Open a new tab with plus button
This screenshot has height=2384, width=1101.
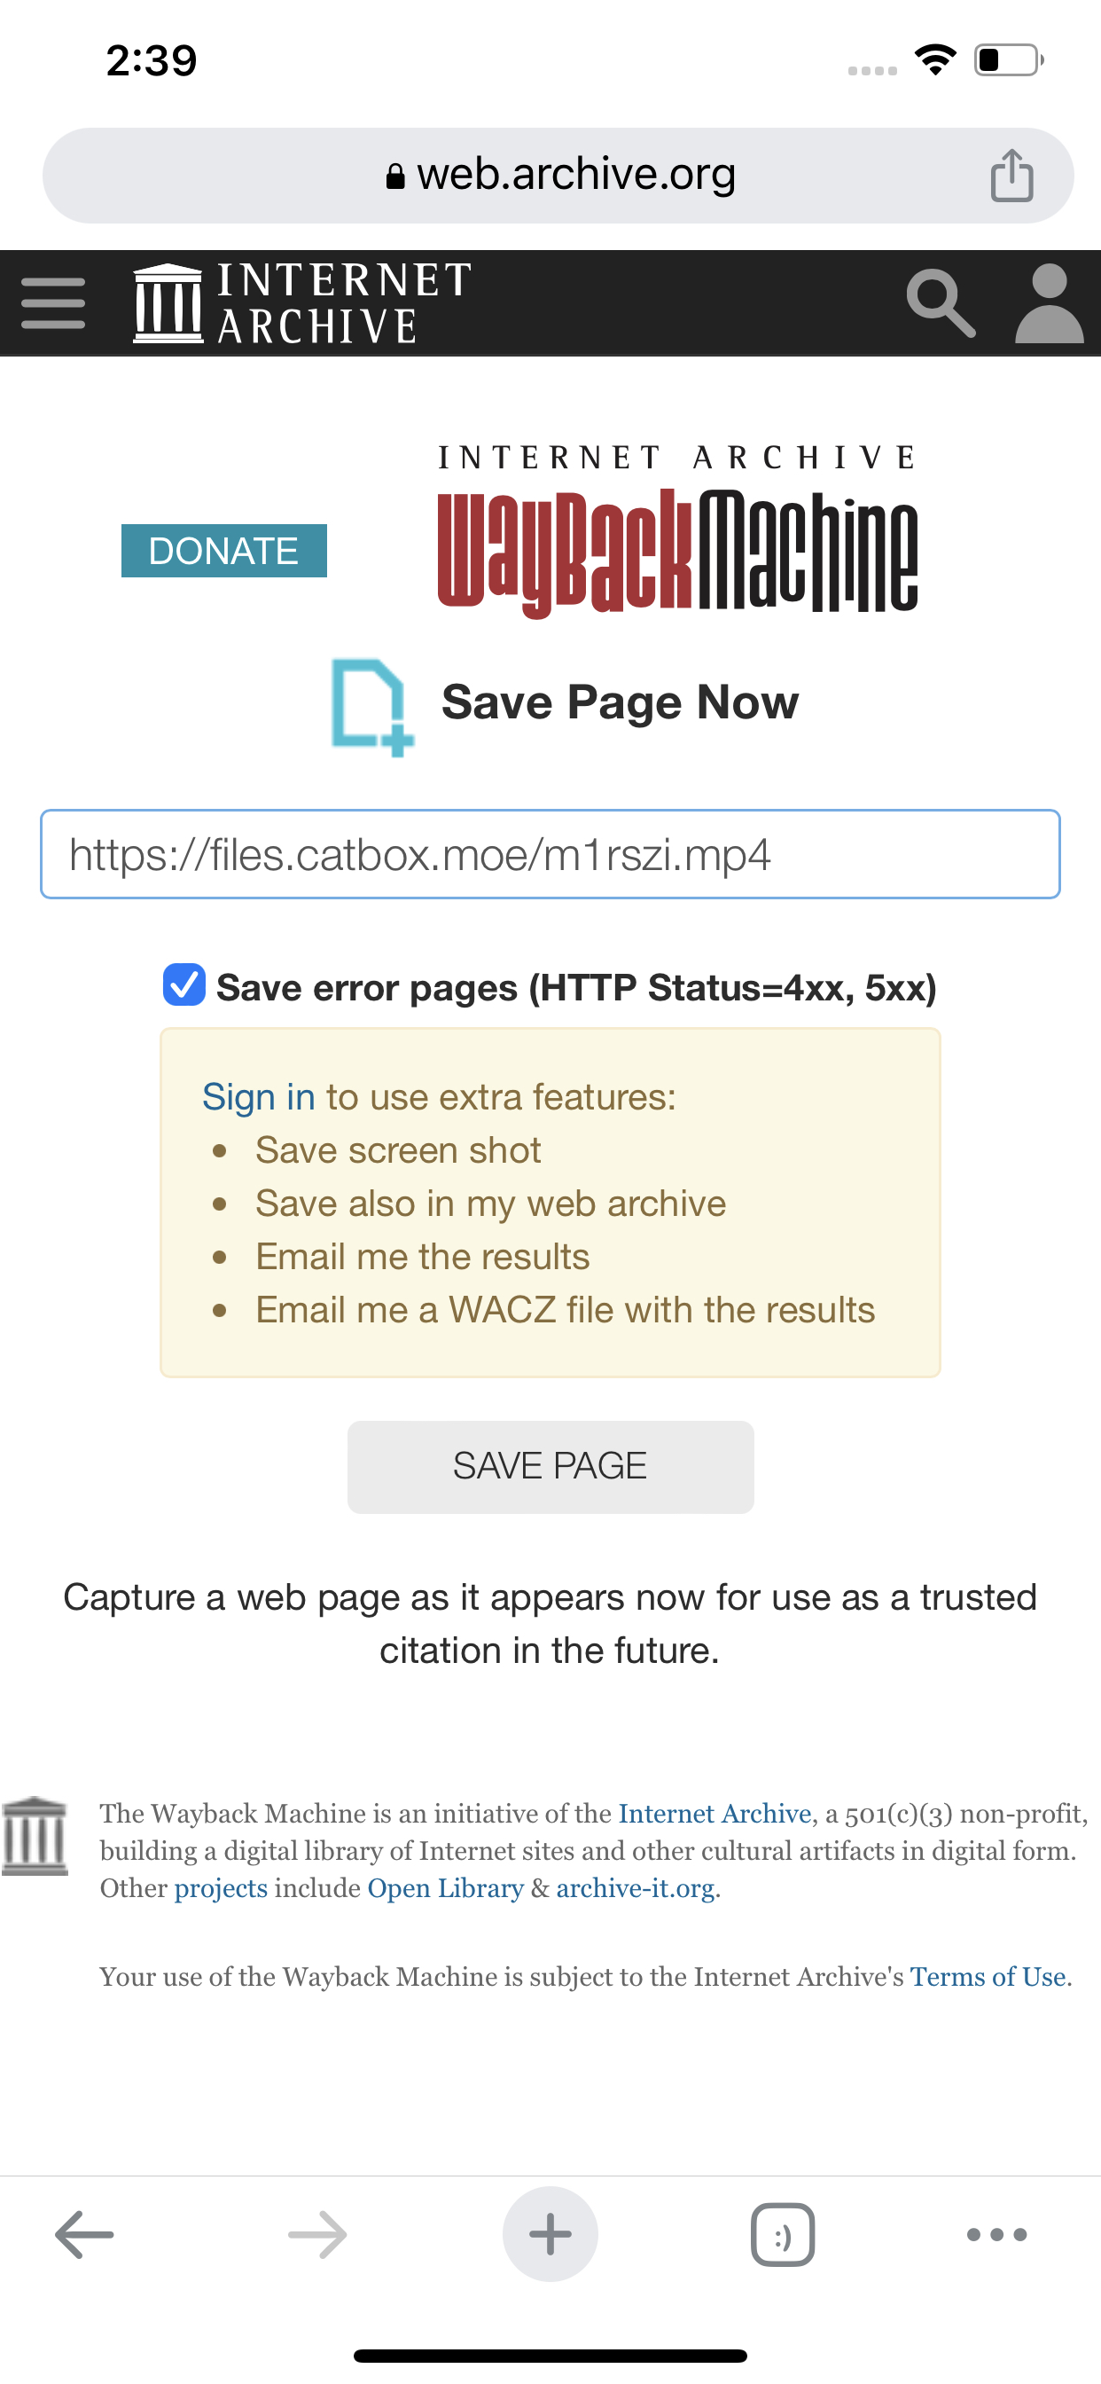(550, 2234)
